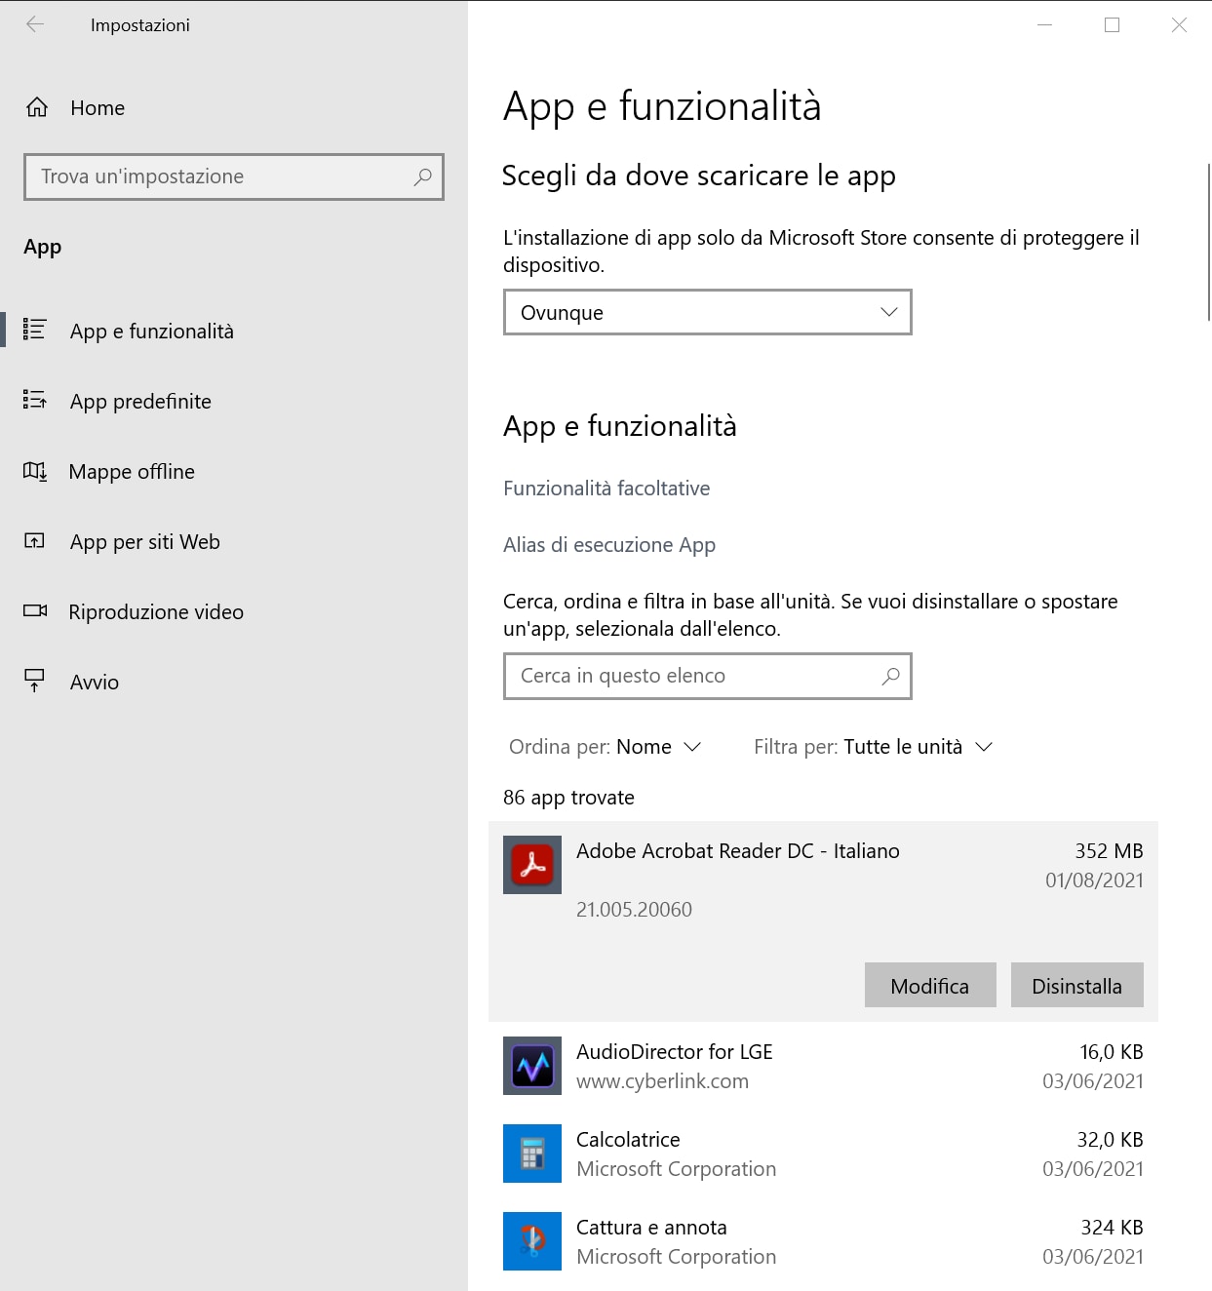
Task: Click the AudioDirector for LGE app icon
Action: (532, 1066)
